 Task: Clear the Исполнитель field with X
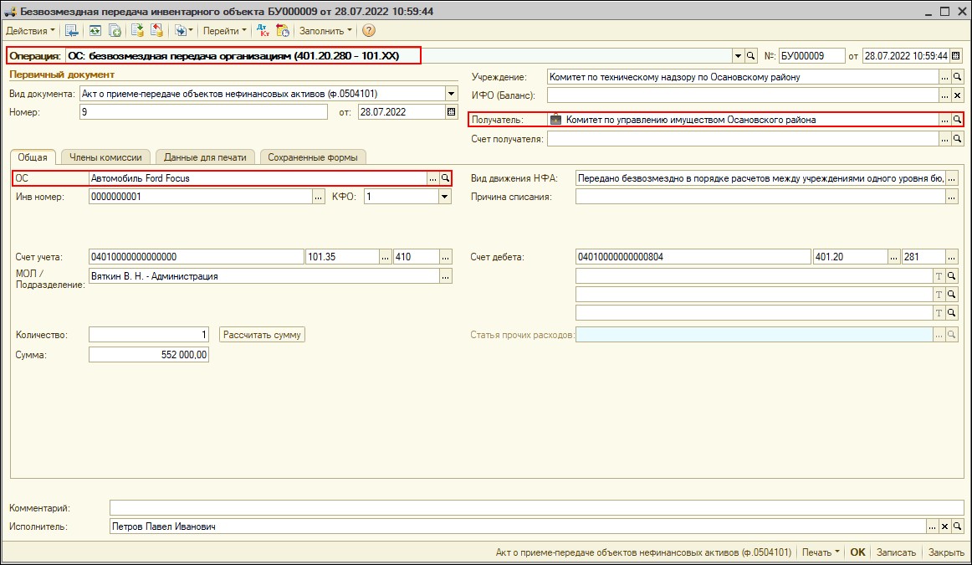(x=944, y=526)
